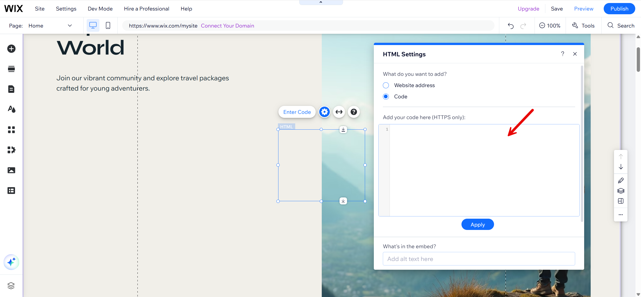Screen dimensions: 641x297
Task: Click the zoom out minus control
Action: click(542, 25)
